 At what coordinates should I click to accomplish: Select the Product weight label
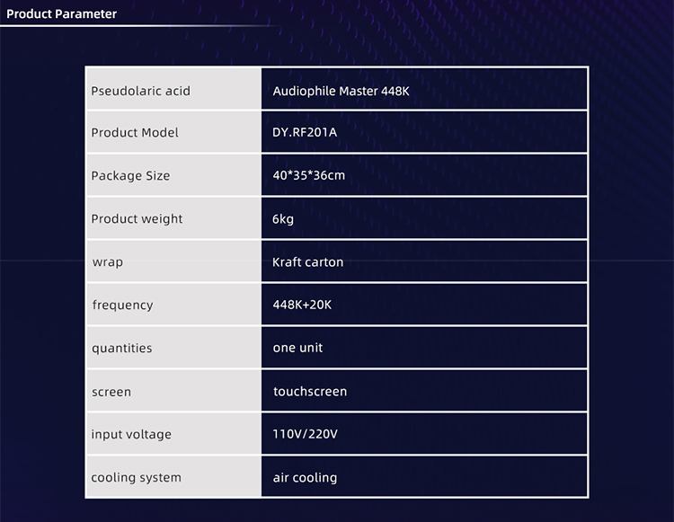coord(137,219)
